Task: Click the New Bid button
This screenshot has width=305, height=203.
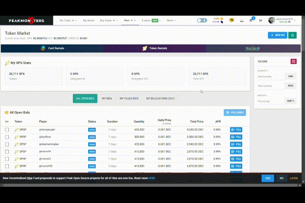Action: (x=277, y=35)
